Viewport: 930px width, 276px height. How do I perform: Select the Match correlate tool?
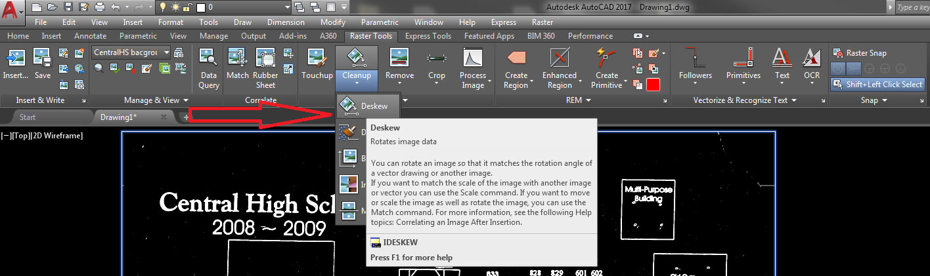pyautogui.click(x=237, y=64)
